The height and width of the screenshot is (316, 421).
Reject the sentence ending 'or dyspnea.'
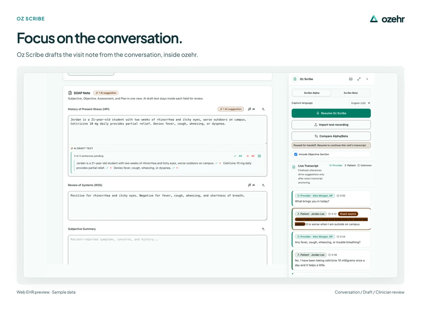[177, 168]
